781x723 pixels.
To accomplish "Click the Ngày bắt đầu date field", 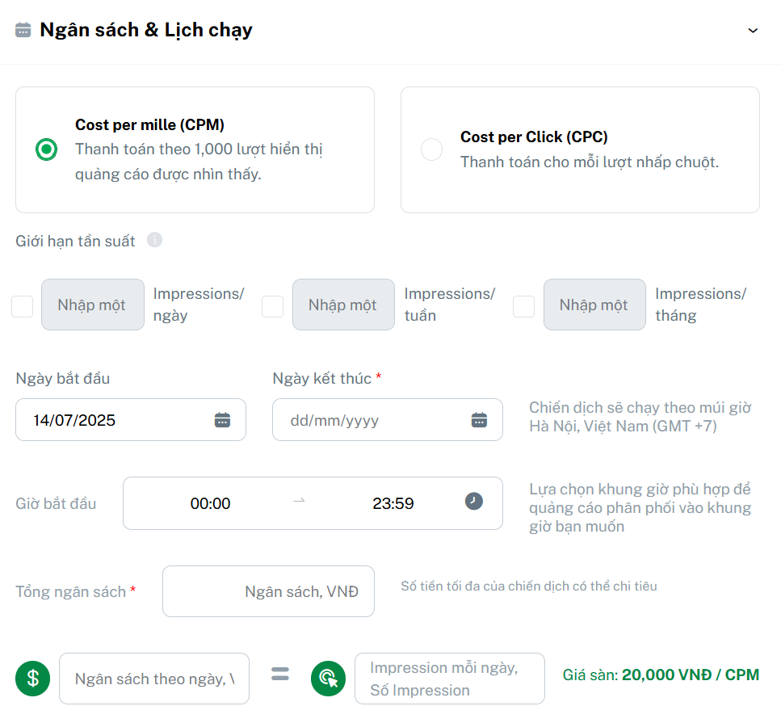I will (131, 419).
